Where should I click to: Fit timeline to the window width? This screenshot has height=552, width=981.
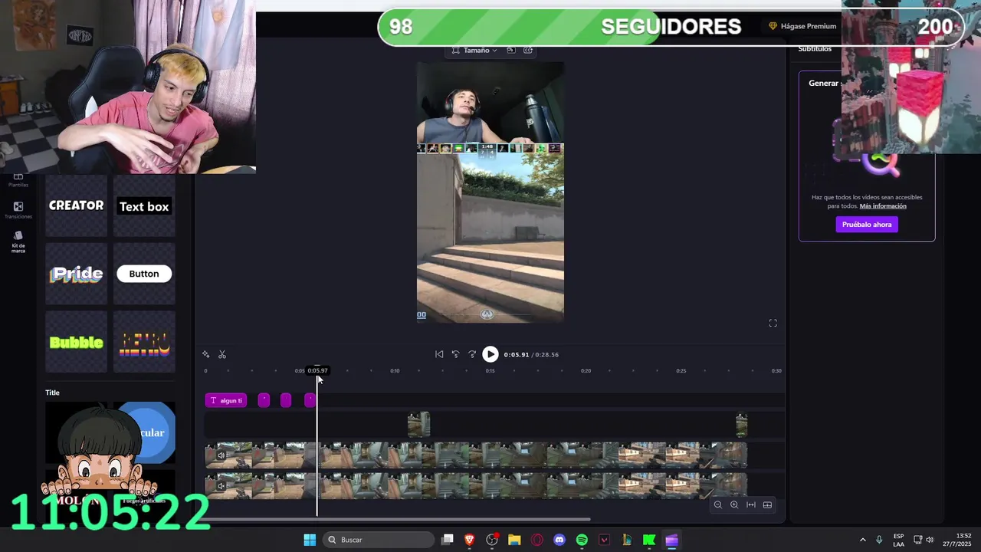[751, 504]
